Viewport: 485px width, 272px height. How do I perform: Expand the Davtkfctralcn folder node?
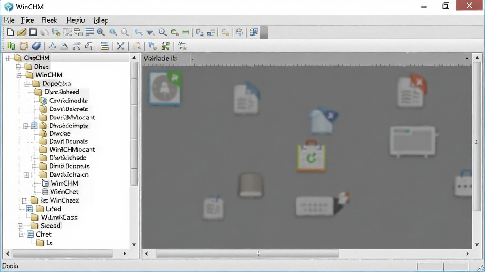(x=27, y=175)
